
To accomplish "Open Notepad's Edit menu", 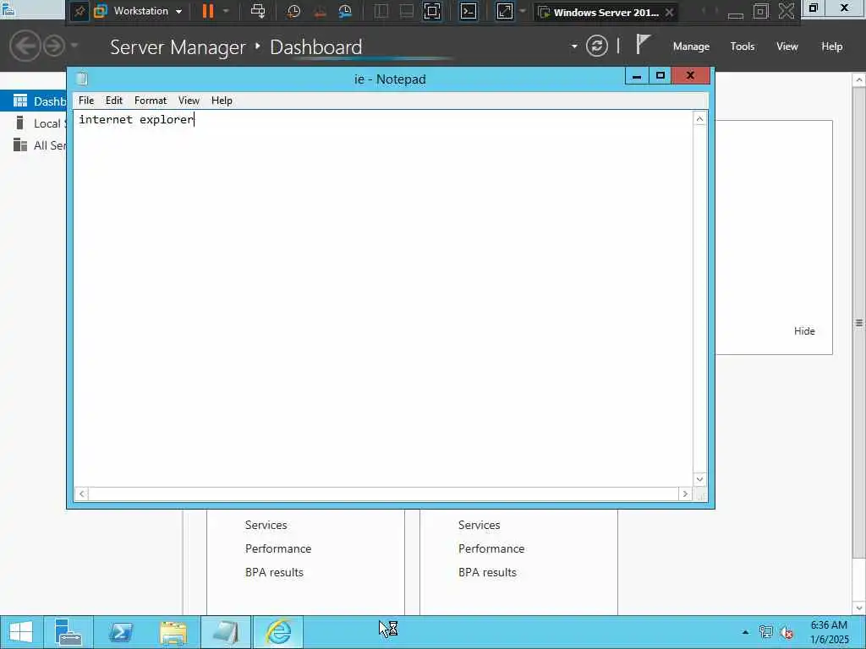I will click(114, 101).
